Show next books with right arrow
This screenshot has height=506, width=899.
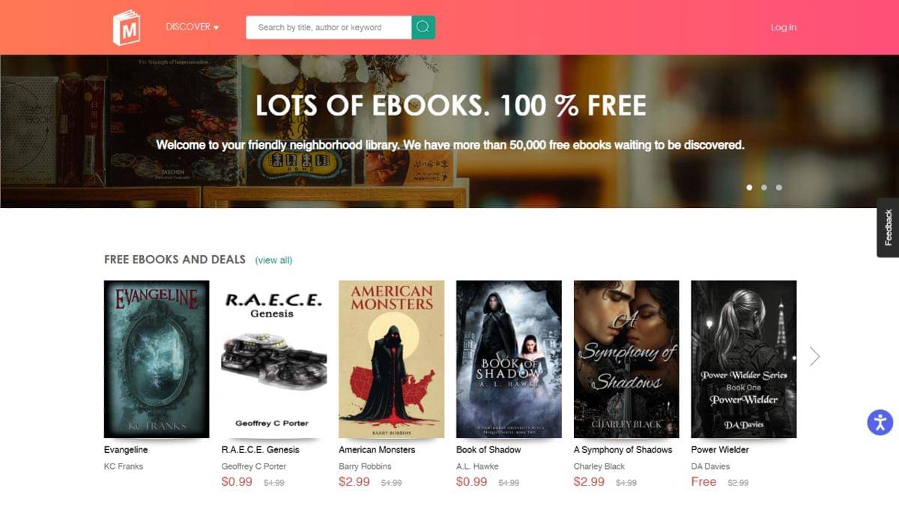[x=815, y=356]
